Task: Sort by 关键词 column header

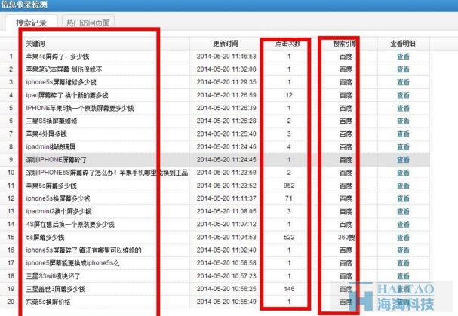Action: [35, 44]
